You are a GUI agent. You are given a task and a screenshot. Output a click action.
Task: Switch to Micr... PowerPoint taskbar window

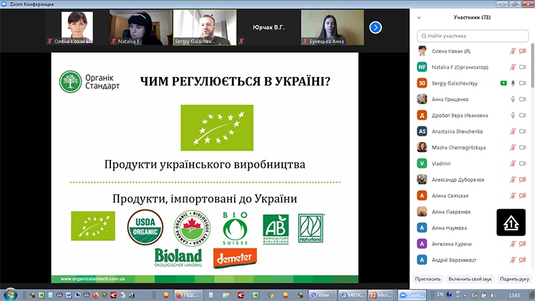[x=381, y=295]
